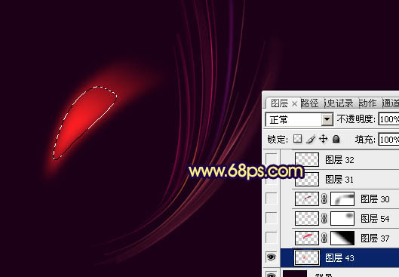This screenshot has width=399, height=277.
Task: Click thumbnail of layer 图层 31
Action: point(307,179)
